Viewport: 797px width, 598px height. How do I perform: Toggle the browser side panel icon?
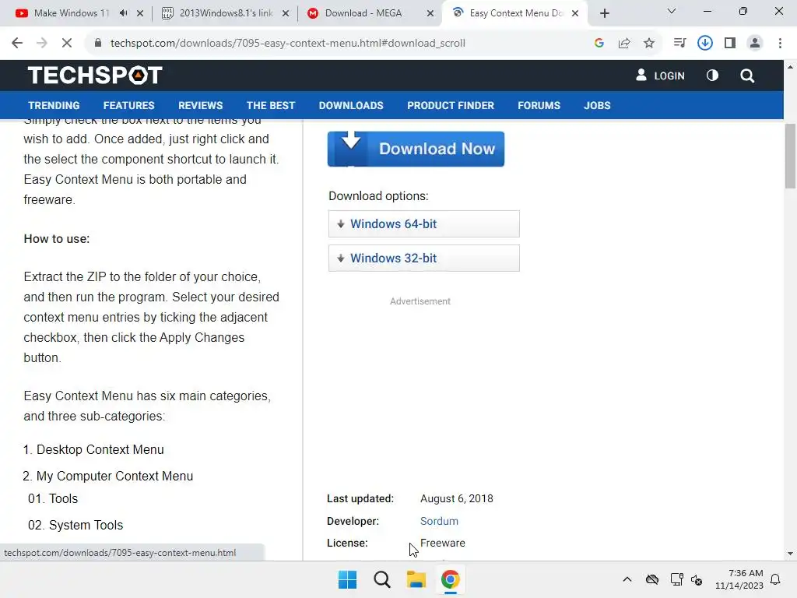click(730, 44)
